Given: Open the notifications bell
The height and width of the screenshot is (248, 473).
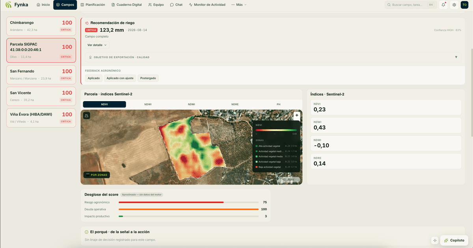Looking at the screenshot, I should (443, 5).
